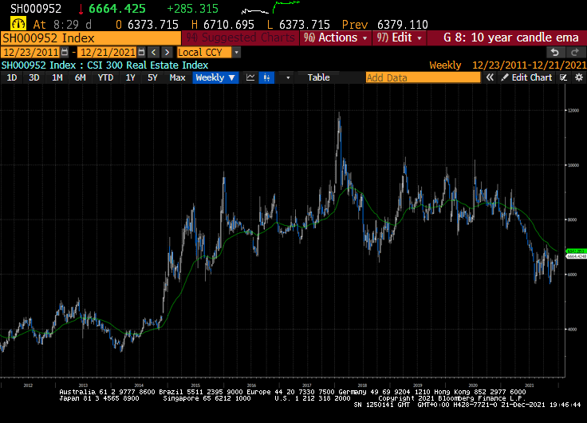The image size is (587, 423).
Task: Expand chart type options arrow
Action: click(288, 77)
